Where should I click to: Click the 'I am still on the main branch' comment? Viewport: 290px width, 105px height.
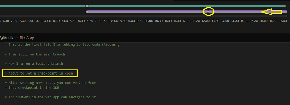(x=35, y=54)
